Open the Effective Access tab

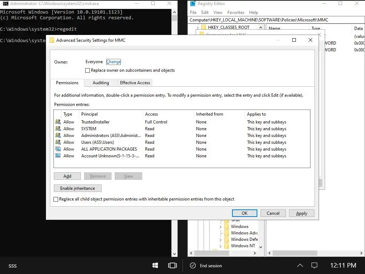point(135,83)
